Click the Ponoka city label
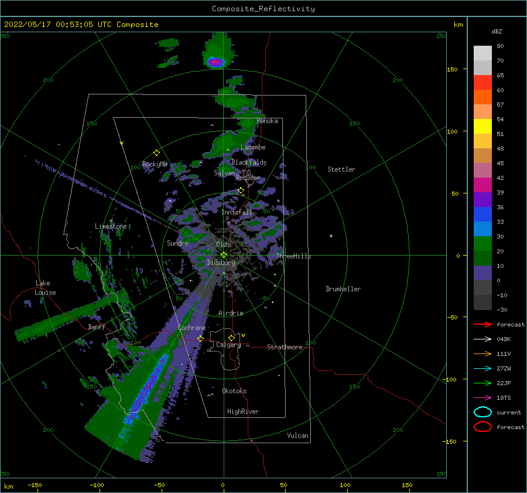The height and width of the screenshot is (493, 527). coord(267,121)
